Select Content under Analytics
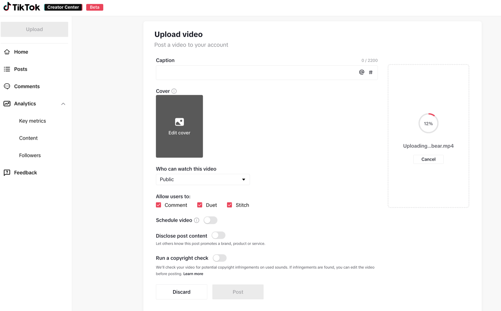501x311 pixels. (28, 138)
